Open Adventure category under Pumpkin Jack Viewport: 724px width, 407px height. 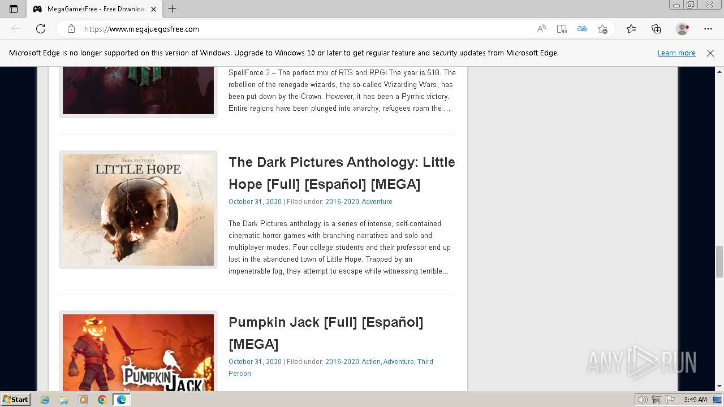[x=399, y=362]
